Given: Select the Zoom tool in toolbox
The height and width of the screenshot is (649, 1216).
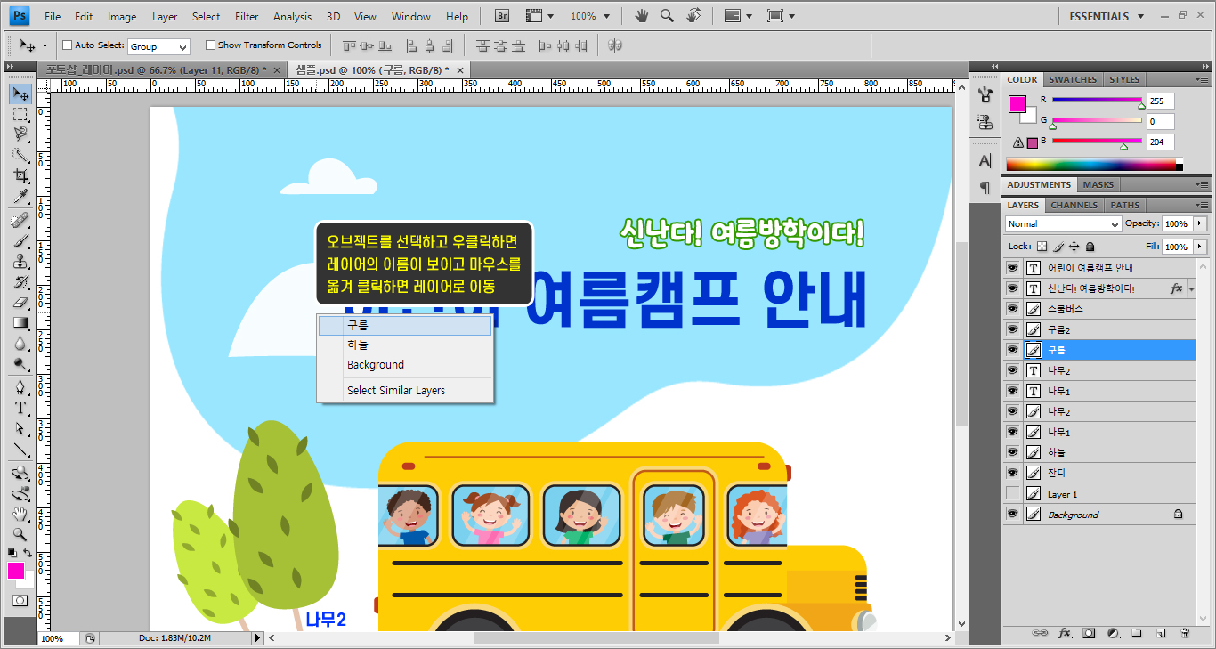Looking at the screenshot, I should point(20,534).
